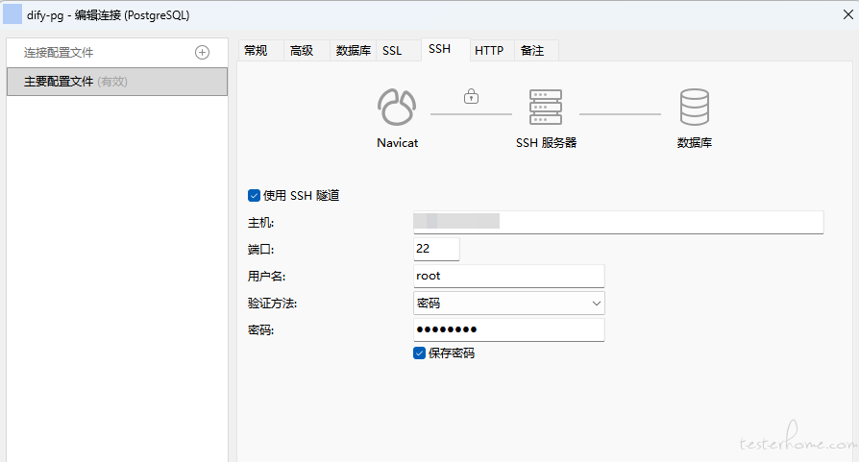Screen dimensions: 859x462
Task: Close the edit connection dialog
Action: click(847, 14)
